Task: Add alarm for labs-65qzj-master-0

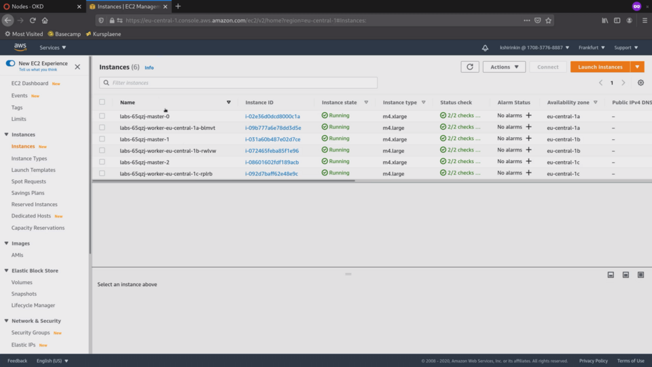Action: [x=528, y=116]
